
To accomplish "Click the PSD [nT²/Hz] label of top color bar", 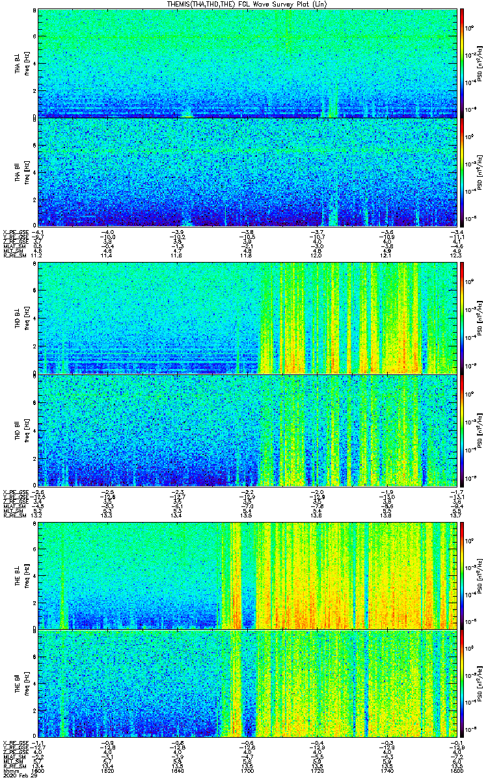I will tap(480, 63).
